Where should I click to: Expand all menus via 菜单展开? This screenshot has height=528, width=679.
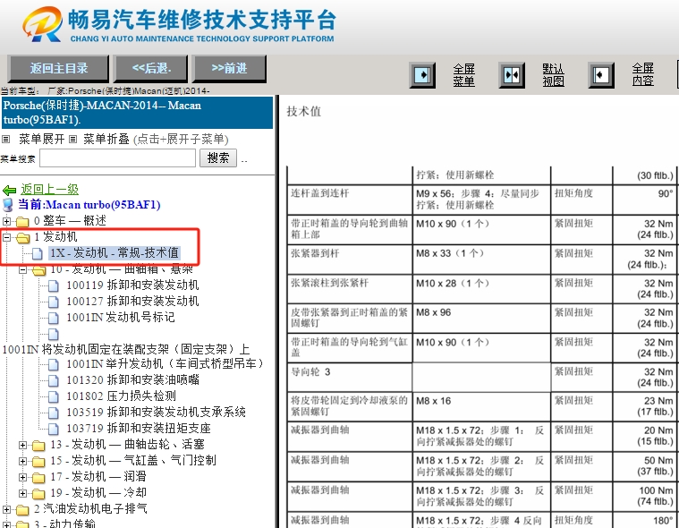[x=41, y=139]
